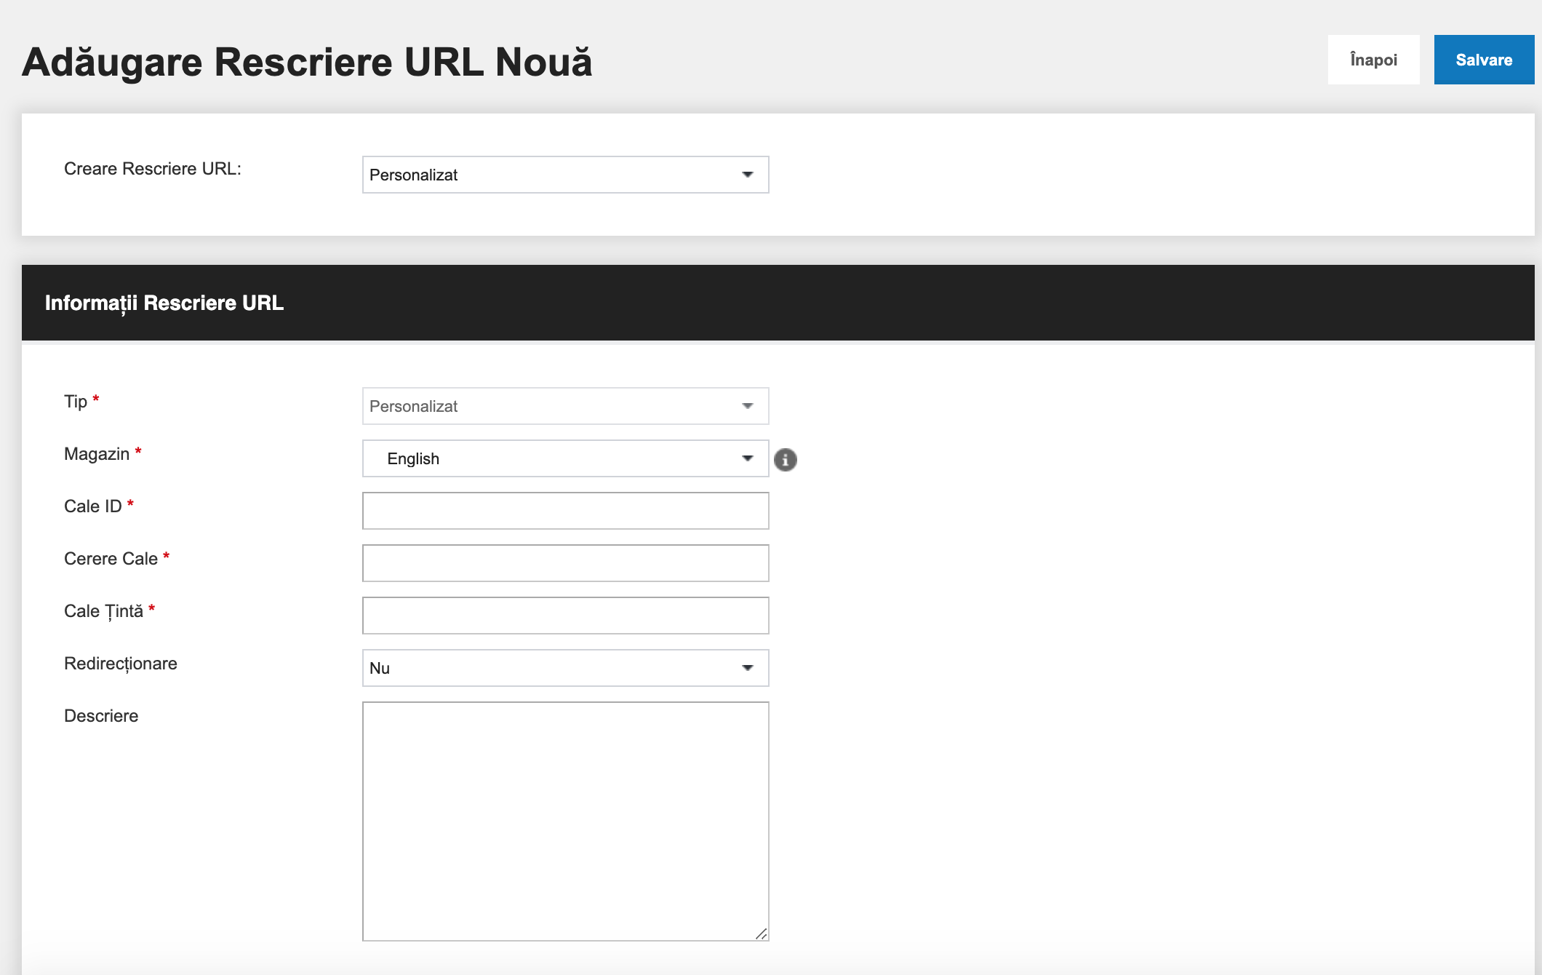Open the Creare Rescriere URL dropdown

565,175
